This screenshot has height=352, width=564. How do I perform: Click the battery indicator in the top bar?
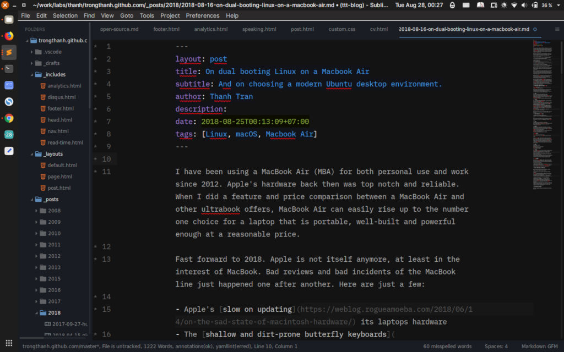coord(535,5)
